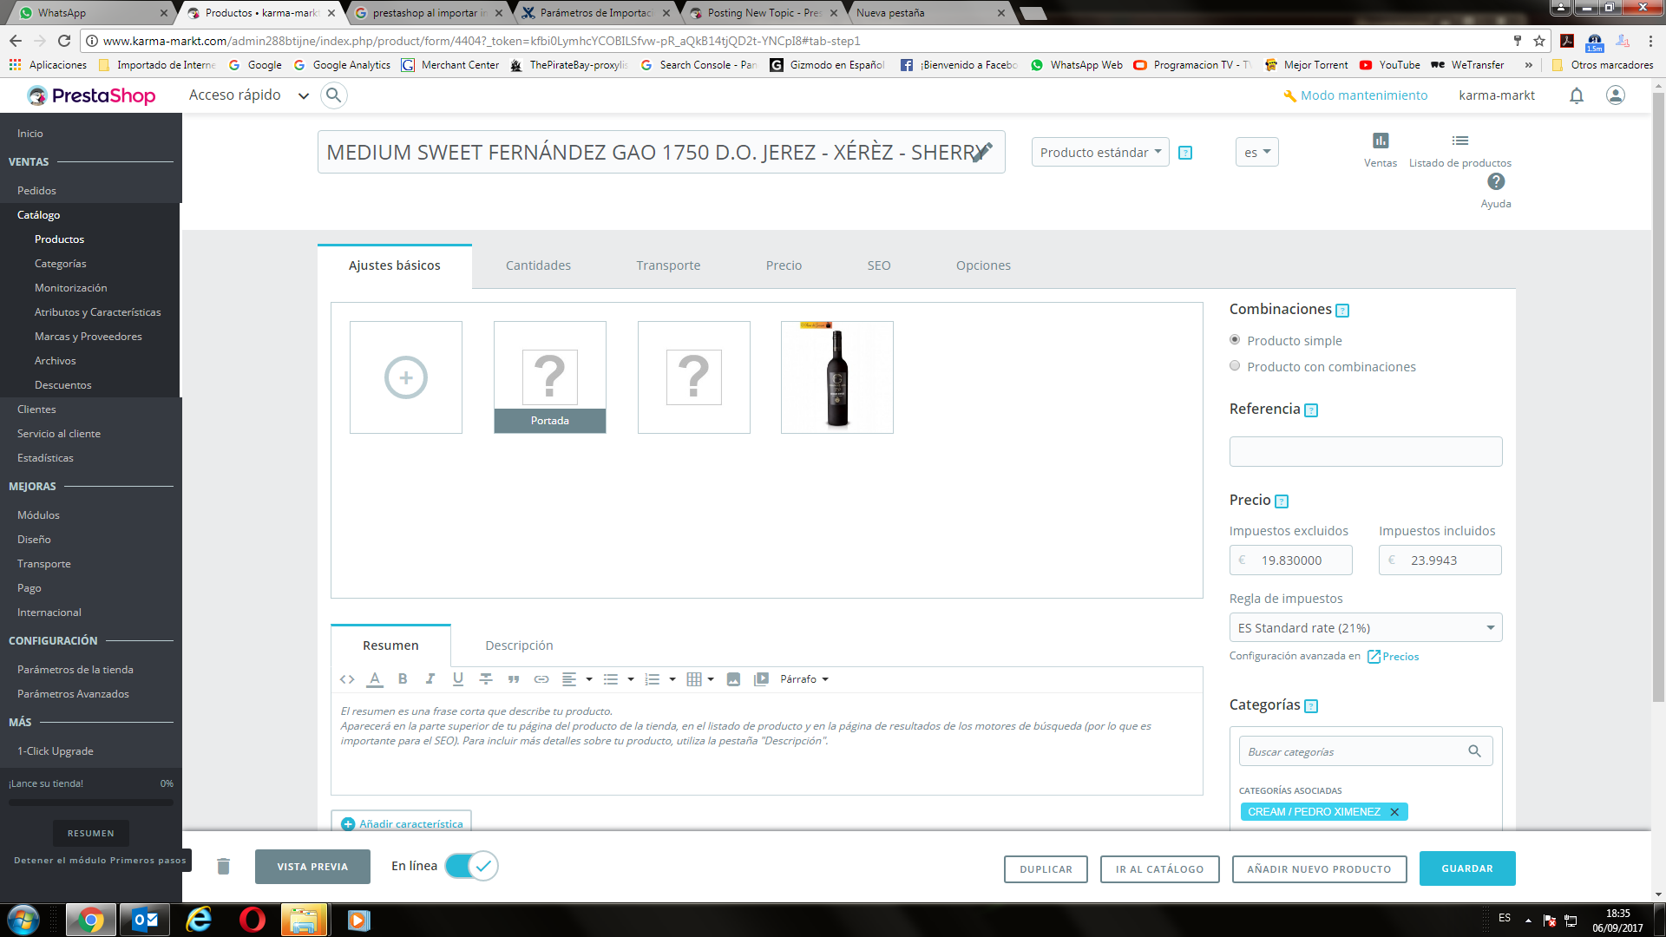1666x937 pixels.
Task: Open the Producto estándar dropdown
Action: click(1100, 153)
